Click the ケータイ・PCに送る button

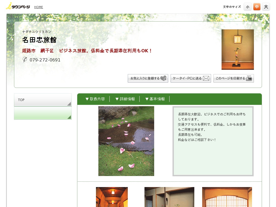(x=191, y=78)
